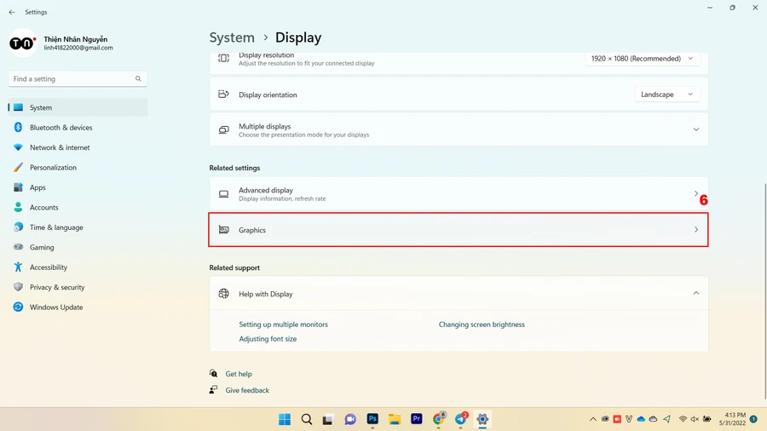Click the settings page vertical scrollbar
The height and width of the screenshot is (431, 767).
[764, 290]
